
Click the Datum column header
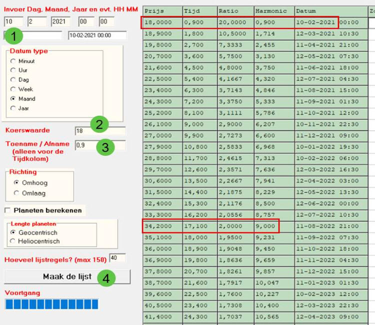tap(331, 11)
